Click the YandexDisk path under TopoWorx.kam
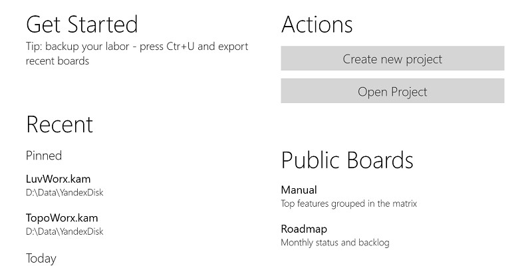The image size is (532, 266). point(65,231)
